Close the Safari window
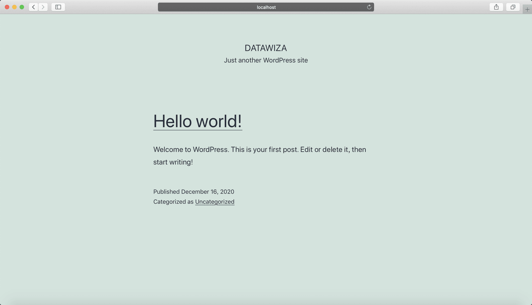 [x=7, y=7]
